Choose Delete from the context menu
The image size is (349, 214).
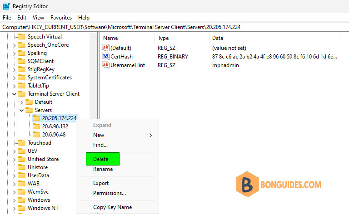pos(103,159)
